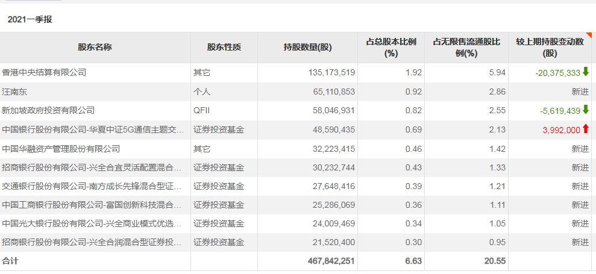The width and height of the screenshot is (596, 274).
Task: Click 证券投资基金 in the 21,520,400 row
Action: click(219, 242)
